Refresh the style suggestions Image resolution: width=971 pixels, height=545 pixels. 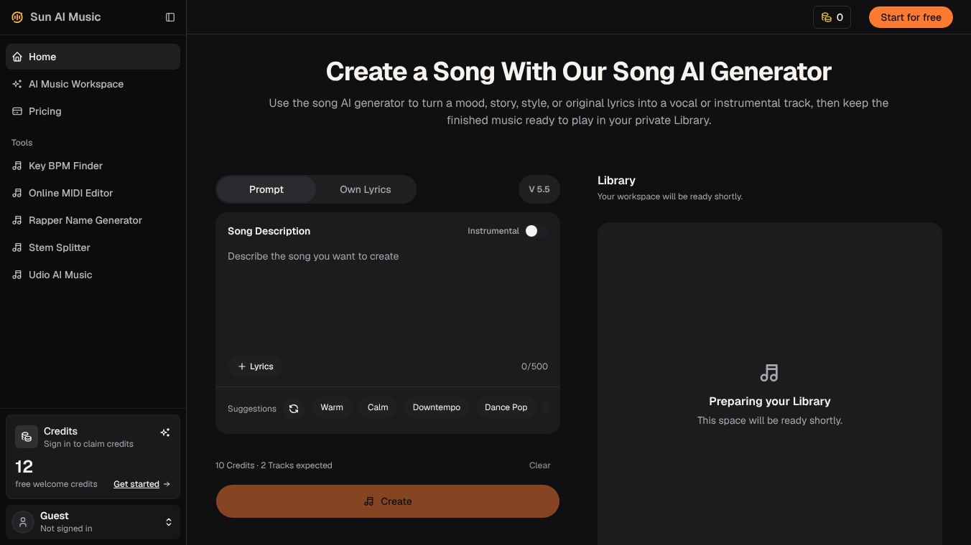294,409
